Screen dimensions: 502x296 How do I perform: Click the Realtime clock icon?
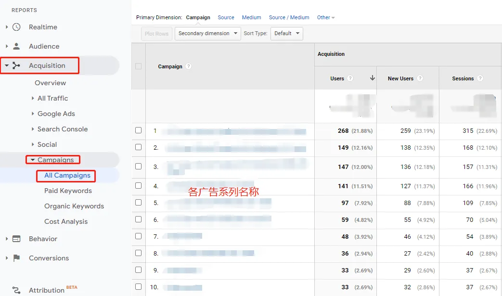[17, 27]
